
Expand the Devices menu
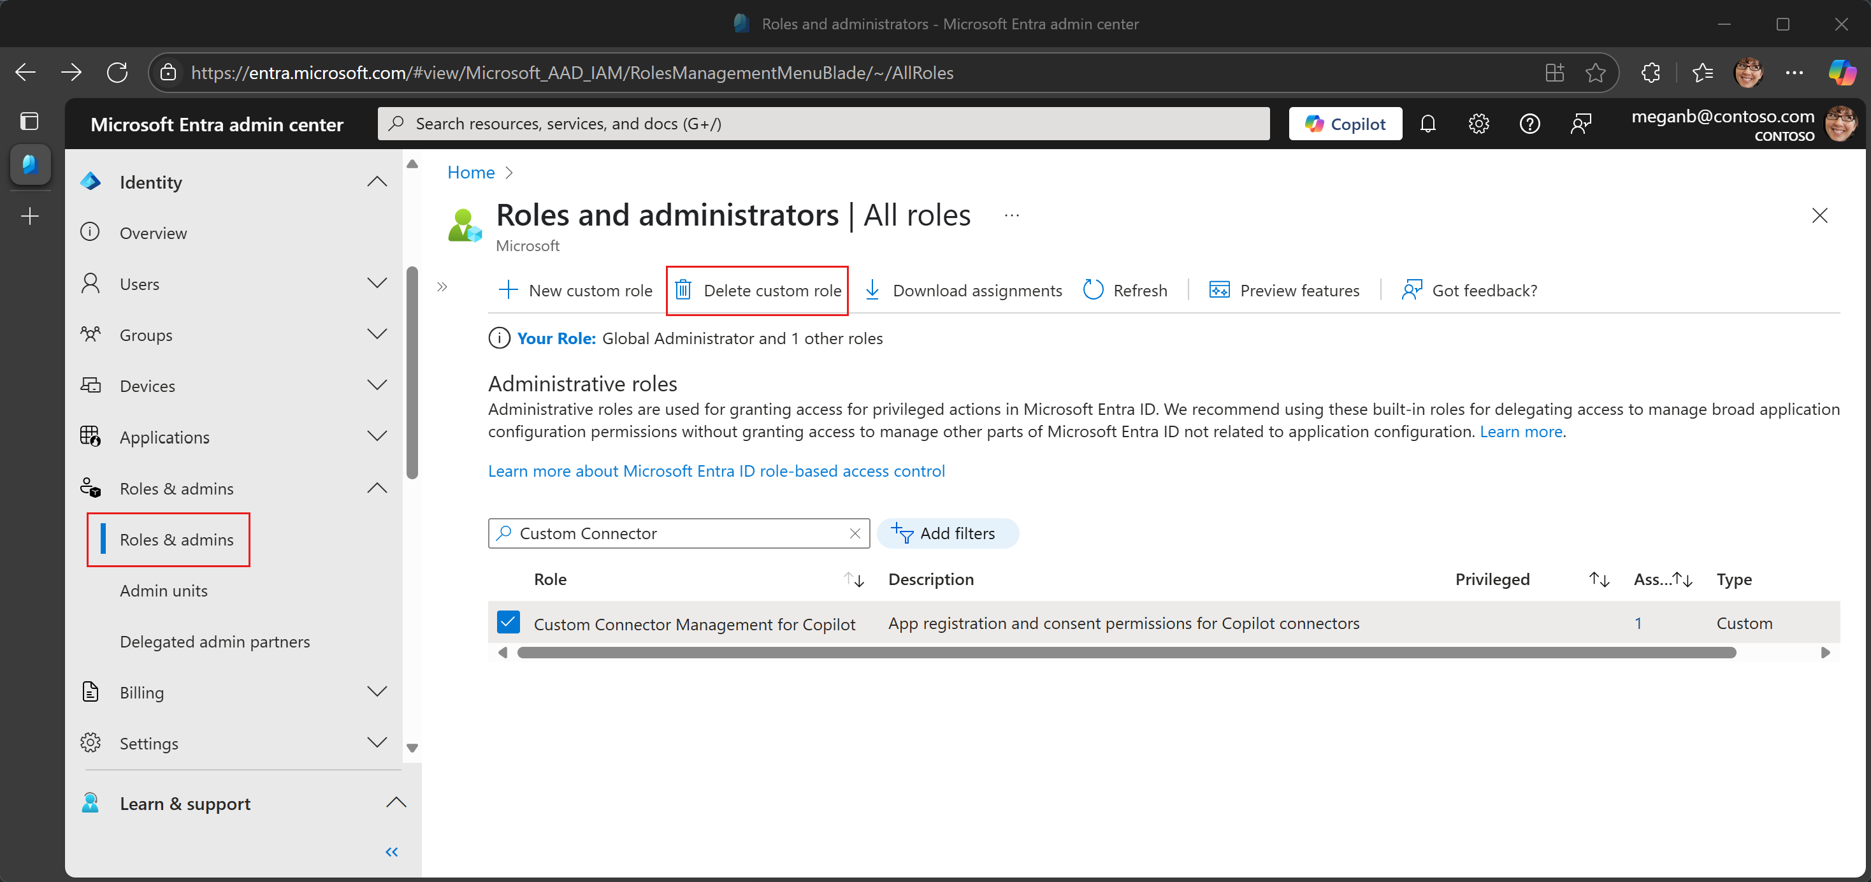click(377, 385)
